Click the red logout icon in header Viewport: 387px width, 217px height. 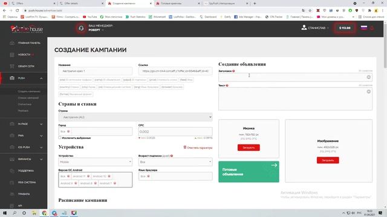pos(372,28)
